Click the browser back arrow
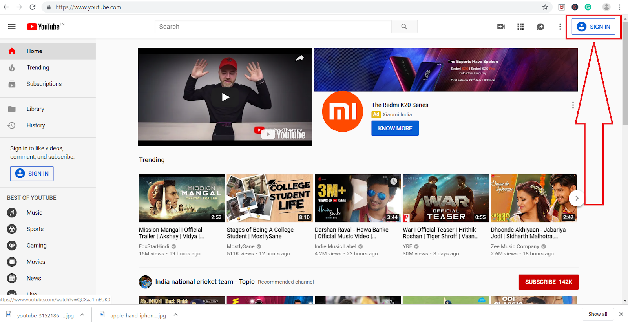The height and width of the screenshot is (324, 628). [6, 7]
